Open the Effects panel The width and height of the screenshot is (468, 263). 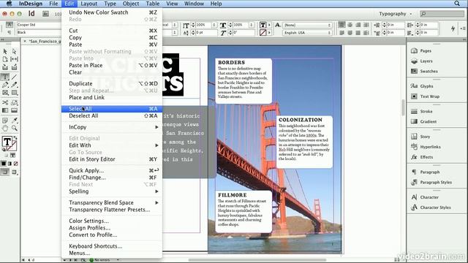coord(426,157)
